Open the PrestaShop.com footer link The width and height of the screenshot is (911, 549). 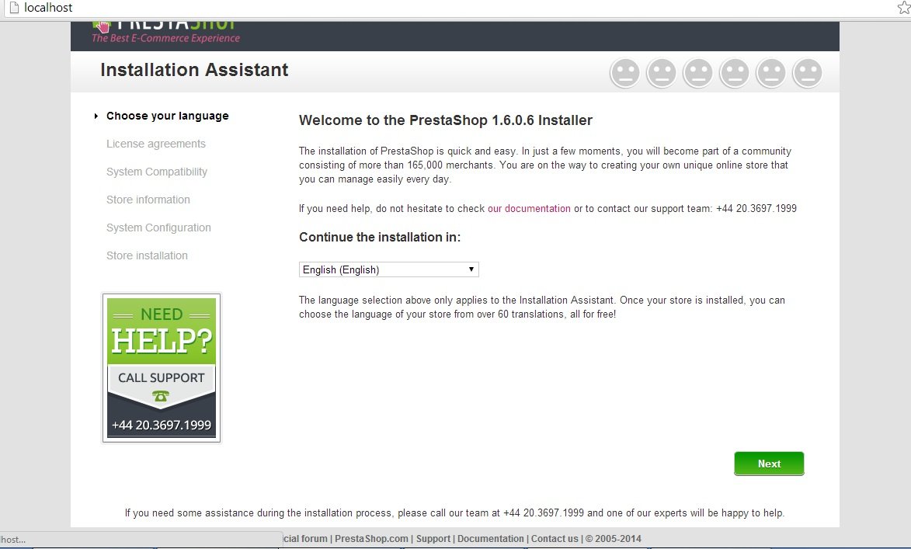(371, 539)
